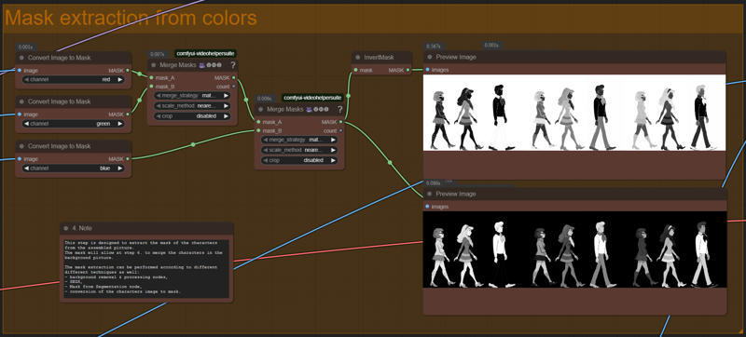Click purple VHS icon in 0.007s Merge Masks title
Viewport: 746px width, 337px height.
202,65
